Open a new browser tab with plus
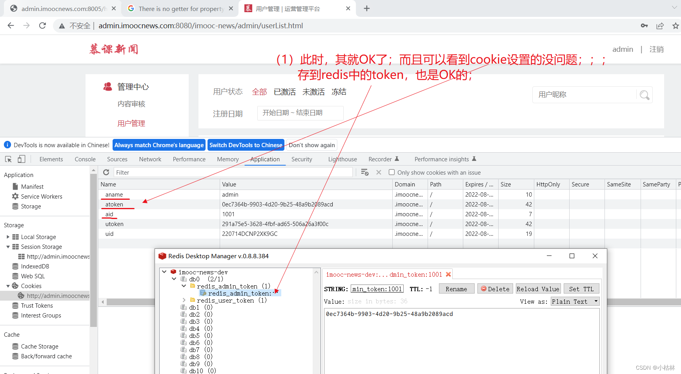Image resolution: width=681 pixels, height=374 pixels. (367, 8)
